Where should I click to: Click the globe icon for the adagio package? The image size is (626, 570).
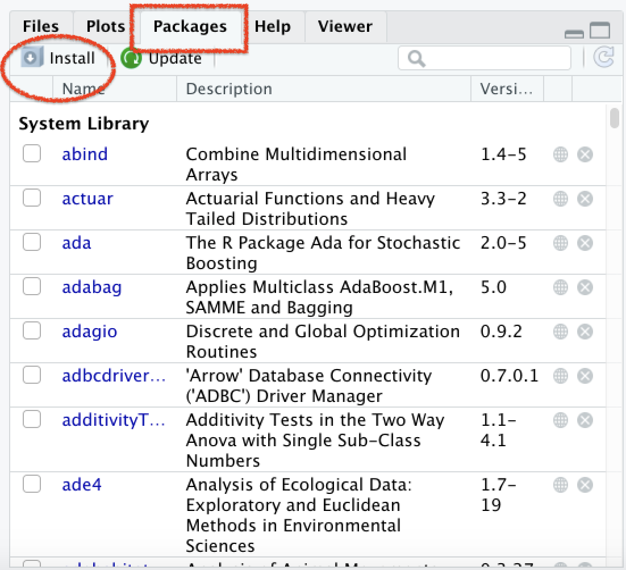tap(561, 332)
